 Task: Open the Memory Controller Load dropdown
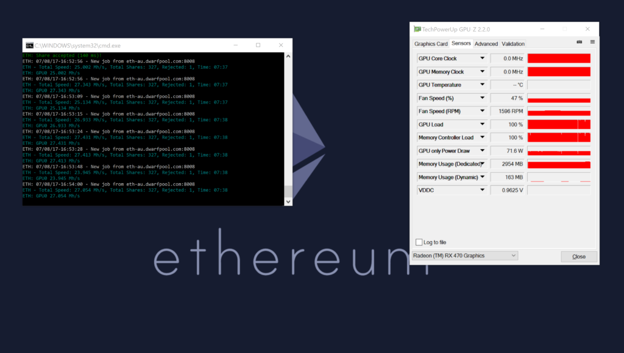[x=482, y=138]
